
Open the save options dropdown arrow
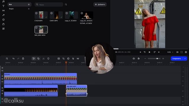[x=185, y=59]
